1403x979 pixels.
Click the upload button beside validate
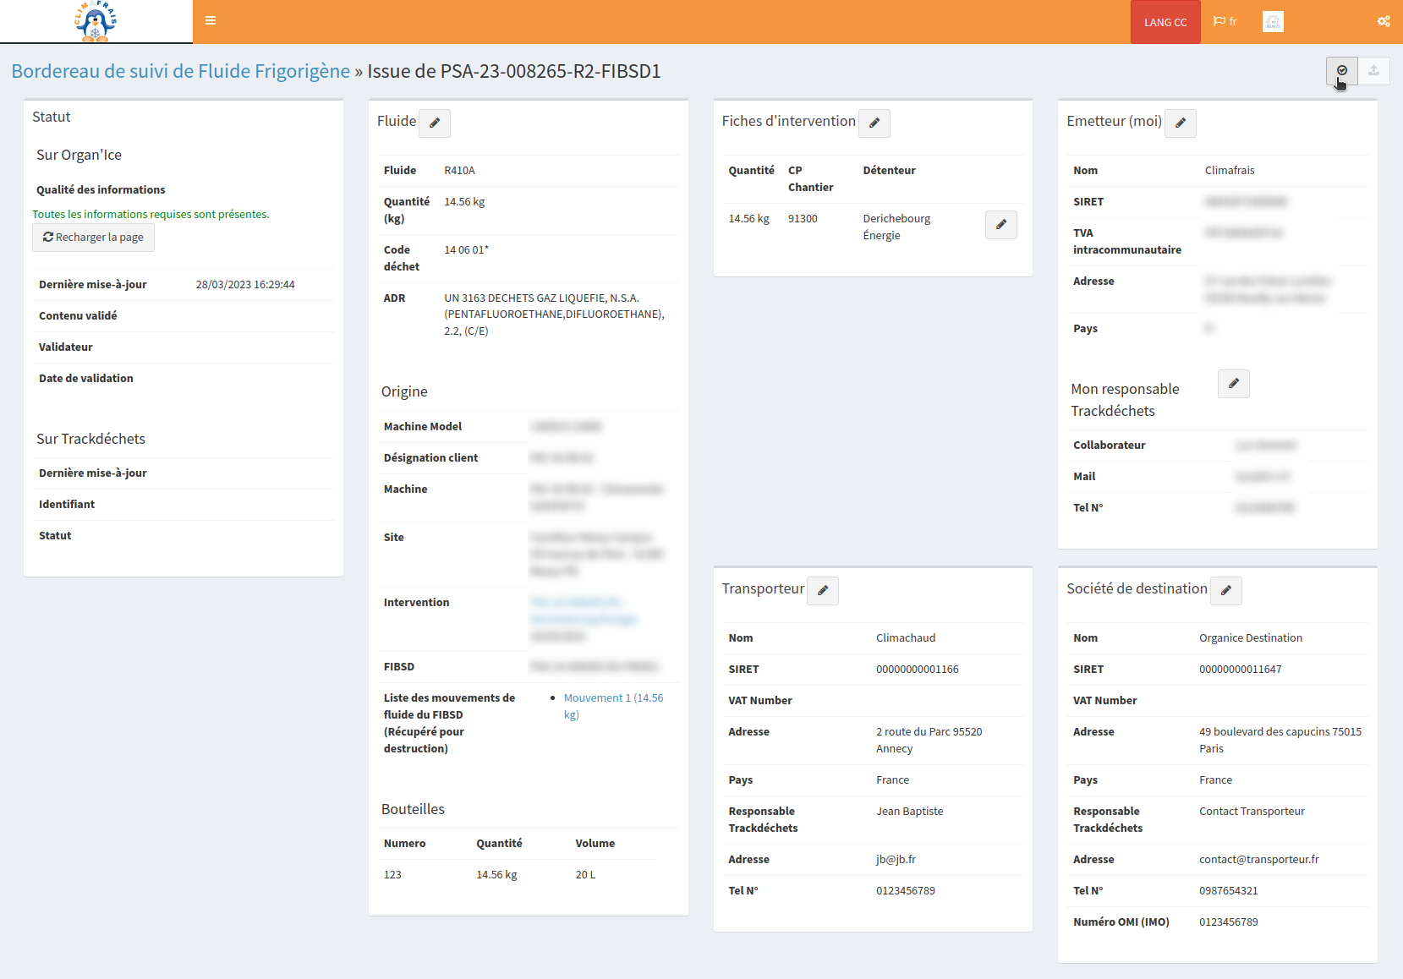[x=1374, y=71]
